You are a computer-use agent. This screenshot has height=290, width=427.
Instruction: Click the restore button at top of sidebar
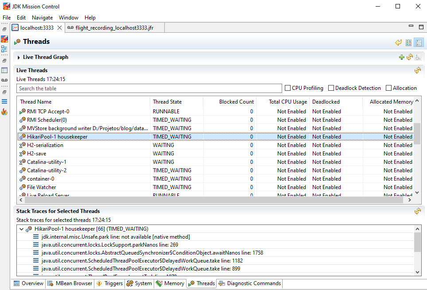click(x=4, y=29)
